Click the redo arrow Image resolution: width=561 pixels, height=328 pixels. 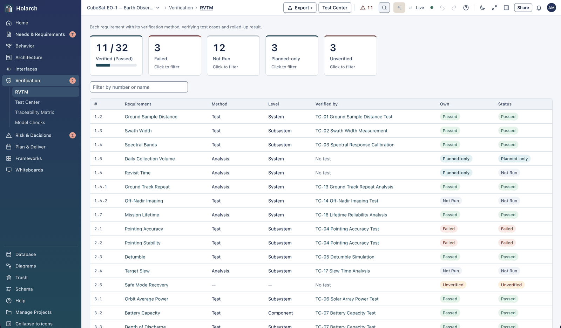tap(454, 8)
